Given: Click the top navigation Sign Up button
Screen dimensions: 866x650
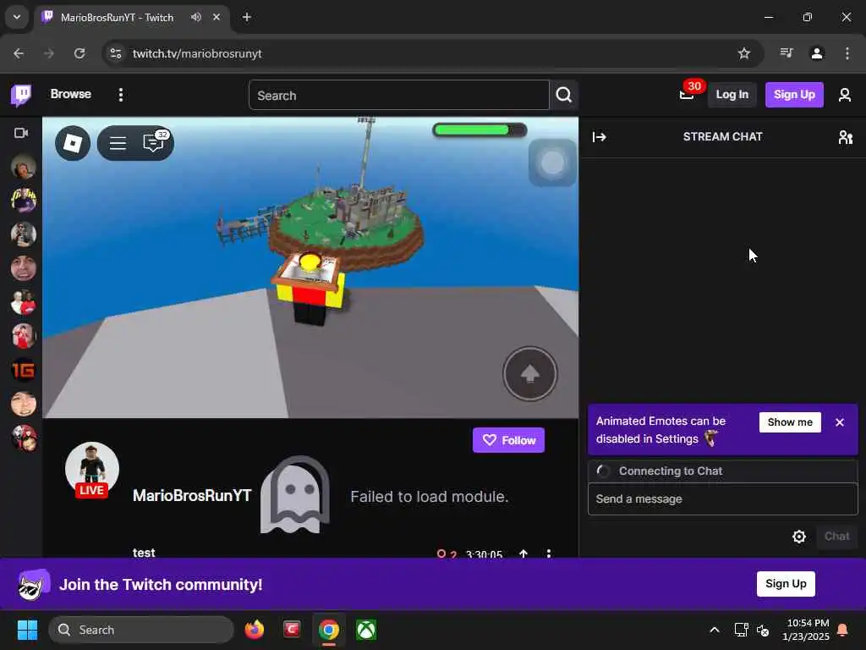Looking at the screenshot, I should pyautogui.click(x=794, y=95).
